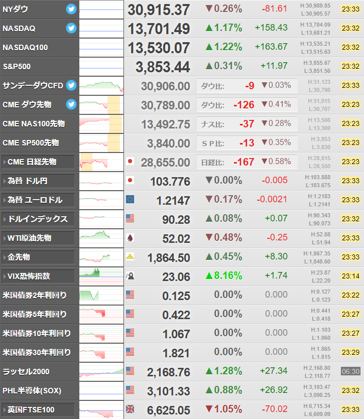
Task: Click the US flag in 米国債券10年利回り row
Action: pos(130,333)
